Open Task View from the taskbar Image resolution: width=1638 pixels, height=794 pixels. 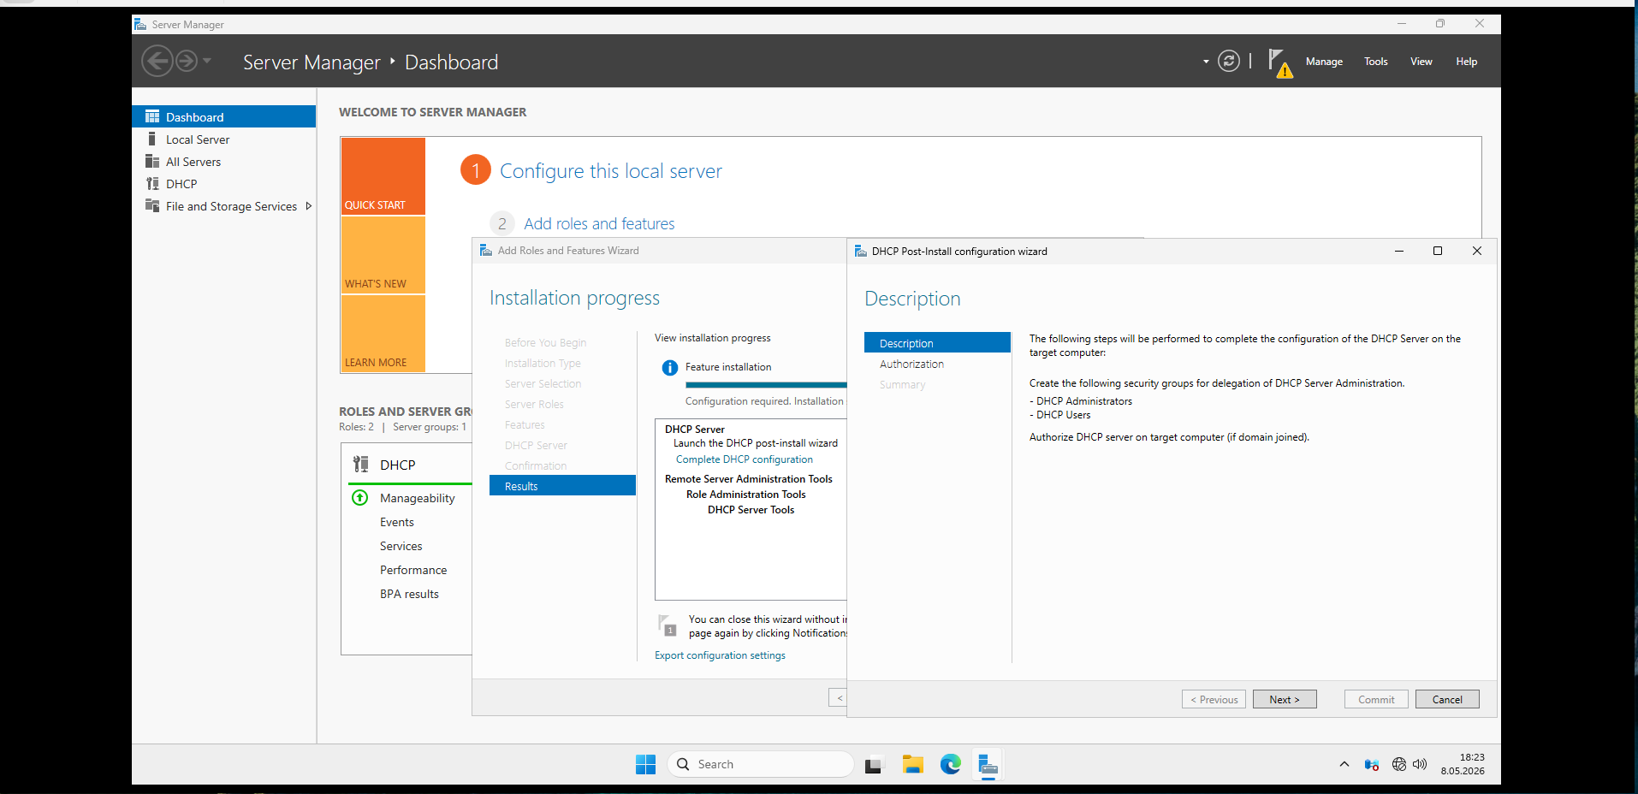click(873, 764)
